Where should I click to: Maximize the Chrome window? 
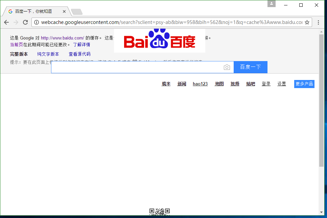301,5
